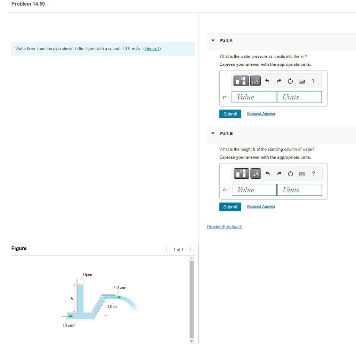Viewport: 356px width, 344px height.
Task: Click the reset answer icon in Part A
Action: click(290, 81)
